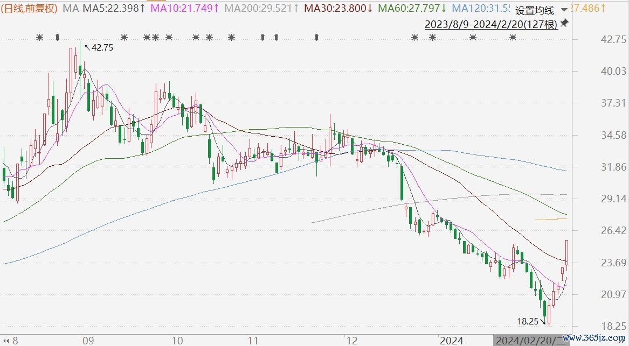629x346 pixels.
Task: Toggle the pink MA10:21.749 indicator label
Action: pos(185,8)
